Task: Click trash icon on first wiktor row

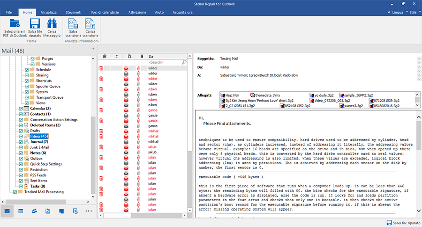Action: [x=101, y=68]
